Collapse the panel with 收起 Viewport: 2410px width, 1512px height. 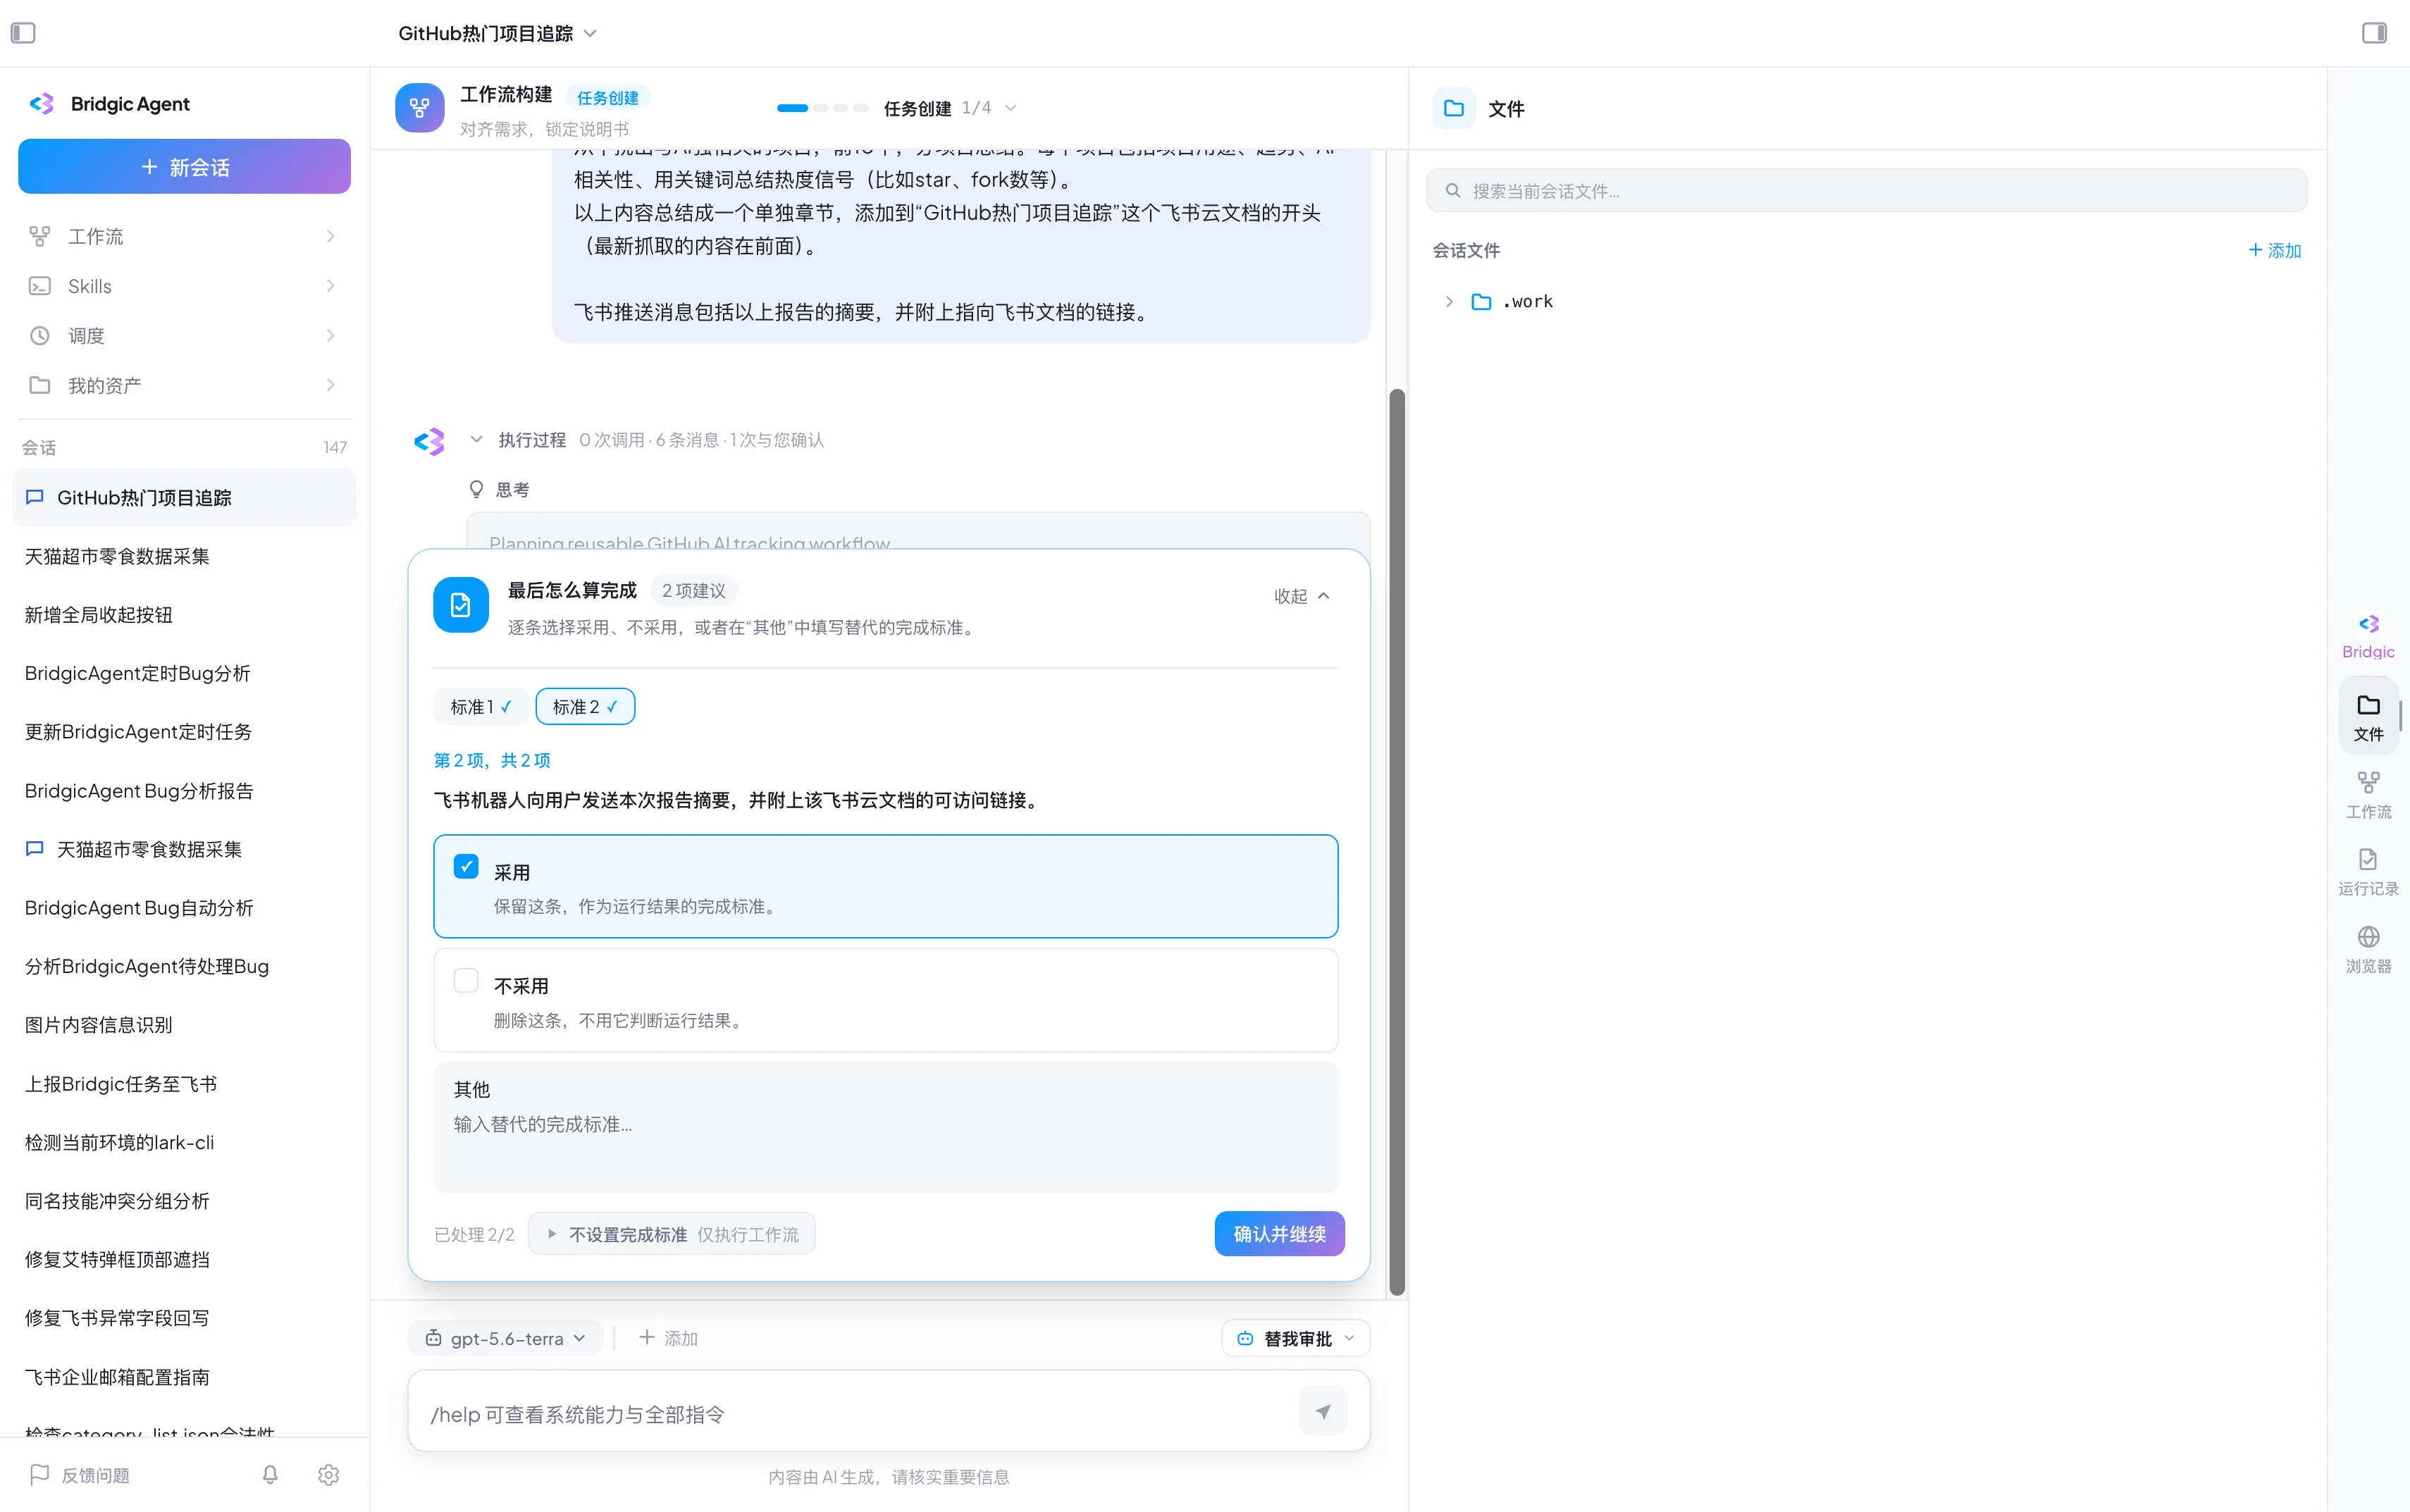1301,596
